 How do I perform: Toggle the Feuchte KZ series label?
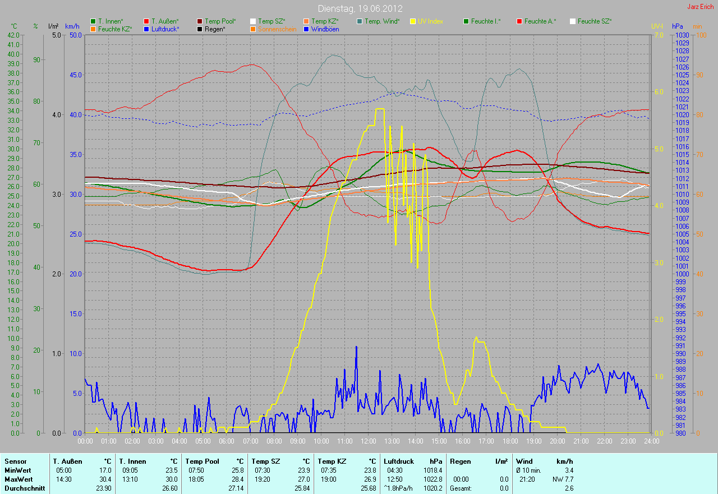pyautogui.click(x=114, y=29)
